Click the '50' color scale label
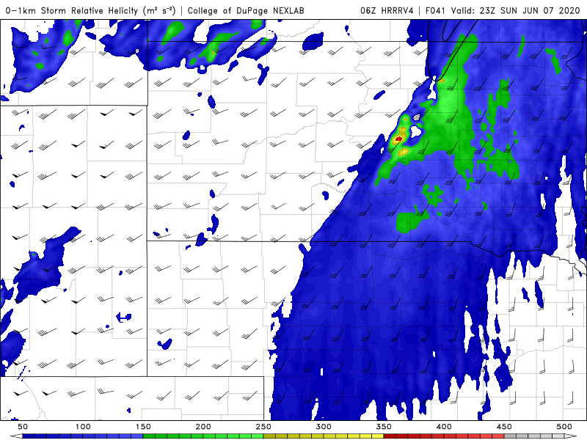 point(23,427)
